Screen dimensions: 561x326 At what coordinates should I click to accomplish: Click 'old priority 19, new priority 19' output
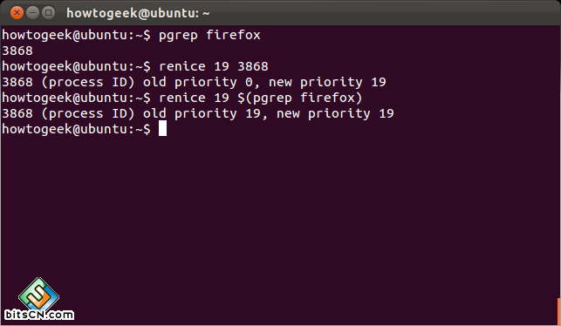point(269,113)
